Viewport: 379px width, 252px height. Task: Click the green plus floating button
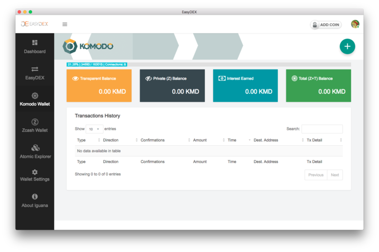point(347,46)
